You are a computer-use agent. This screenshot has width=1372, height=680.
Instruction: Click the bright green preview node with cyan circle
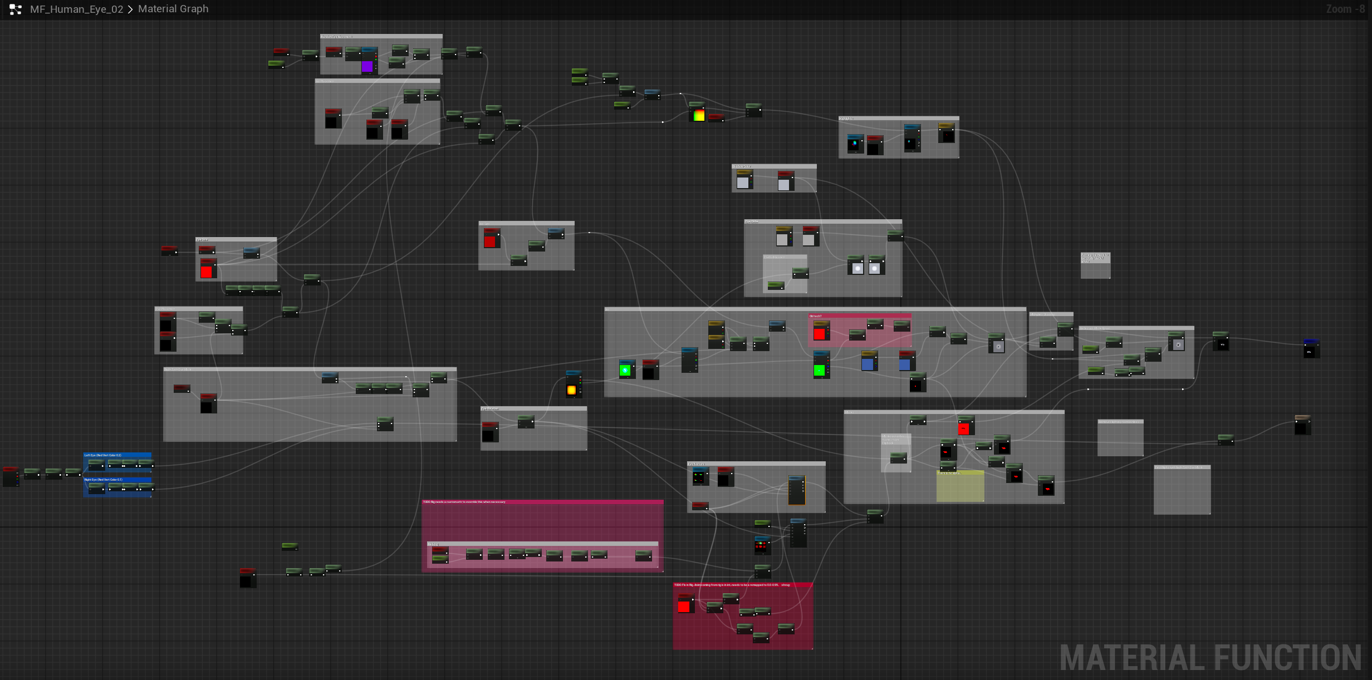coord(626,370)
